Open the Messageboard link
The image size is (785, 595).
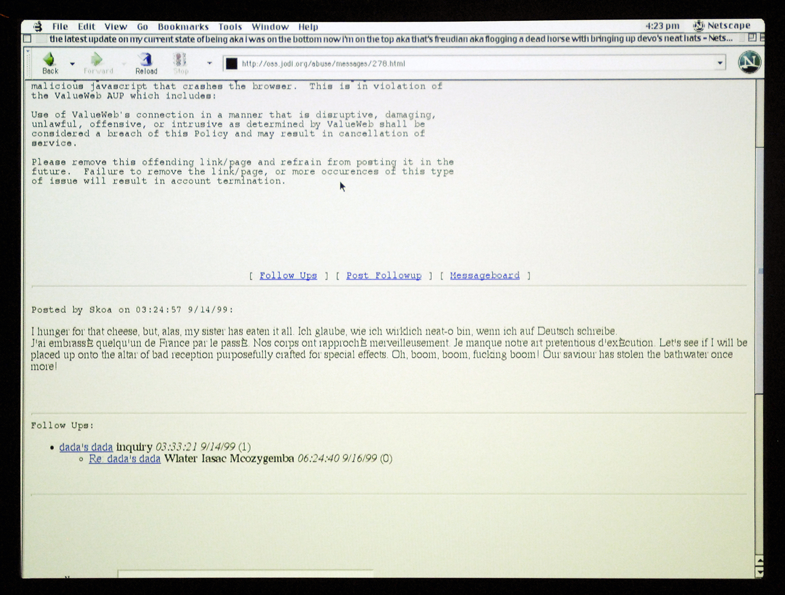484,276
